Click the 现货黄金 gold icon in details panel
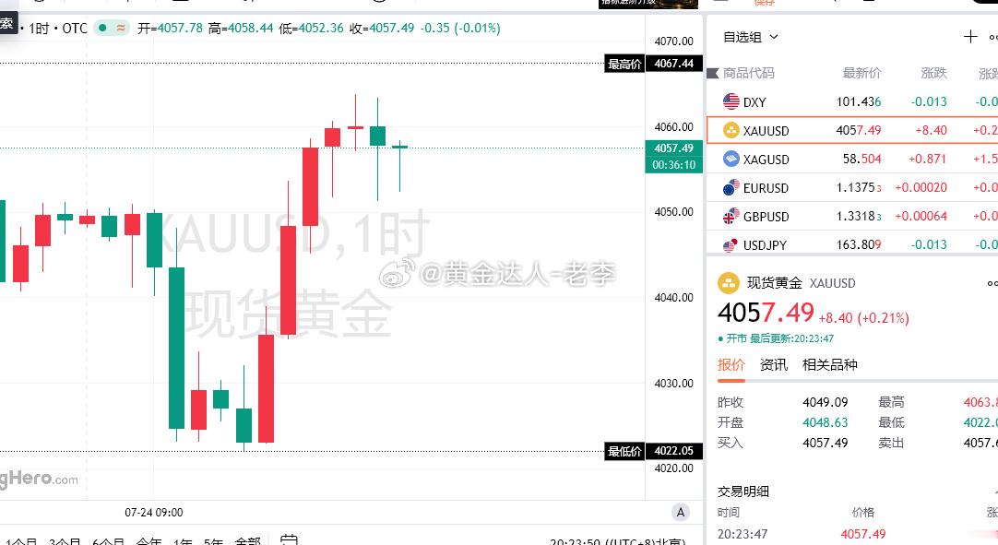This screenshot has height=545, width=998. point(729,283)
